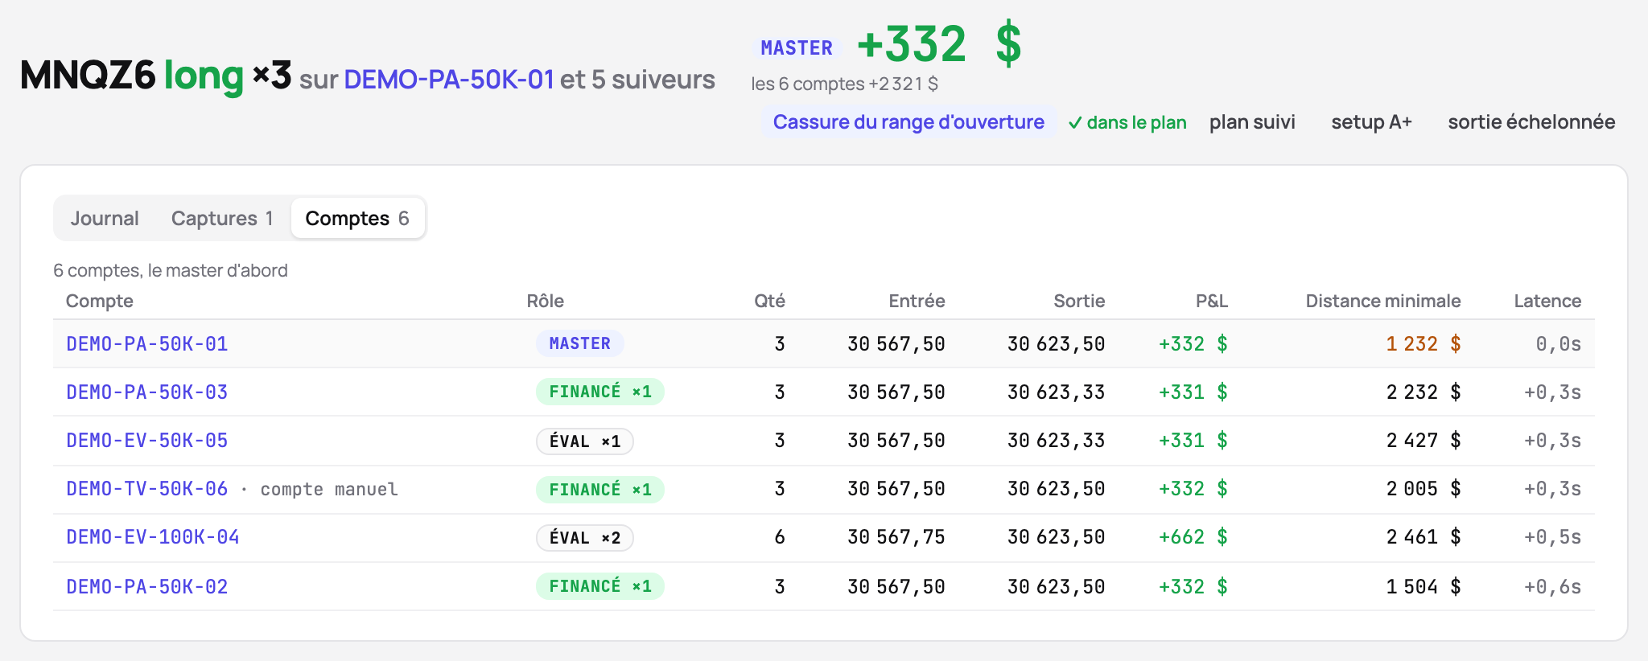The height and width of the screenshot is (661, 1648).
Task: Click the Cassure du range d'ouverture tag
Action: tap(908, 122)
